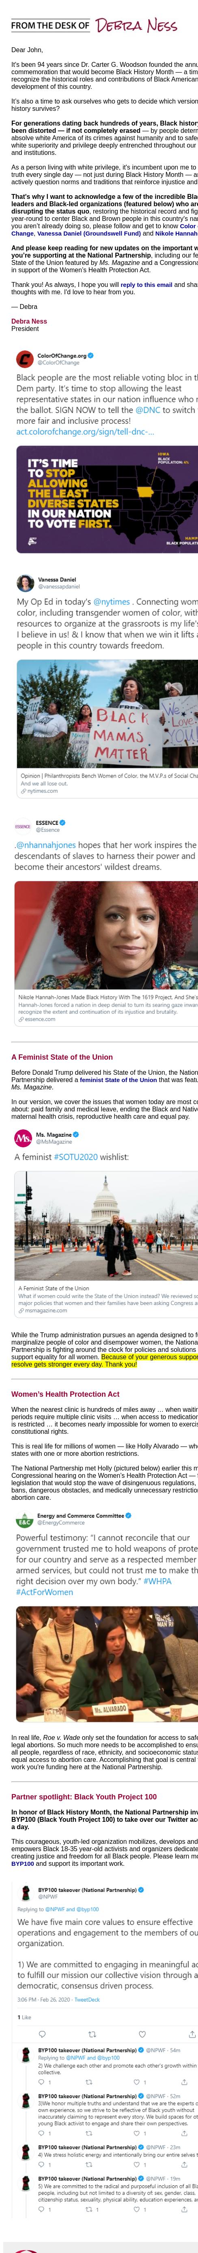This screenshot has height=2253, width=198.
Task: Open the ESSENCE logo avatar
Action: coord(23,827)
